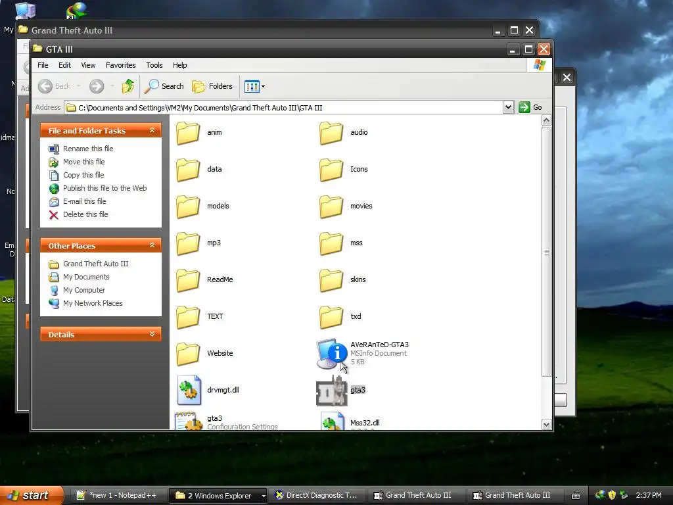The image size is (673, 505).
Task: Select the mss folder icon
Action: (331, 243)
